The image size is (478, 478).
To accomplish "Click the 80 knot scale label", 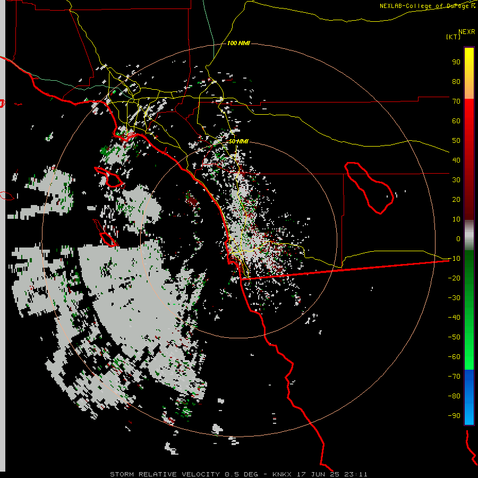I will [x=456, y=81].
